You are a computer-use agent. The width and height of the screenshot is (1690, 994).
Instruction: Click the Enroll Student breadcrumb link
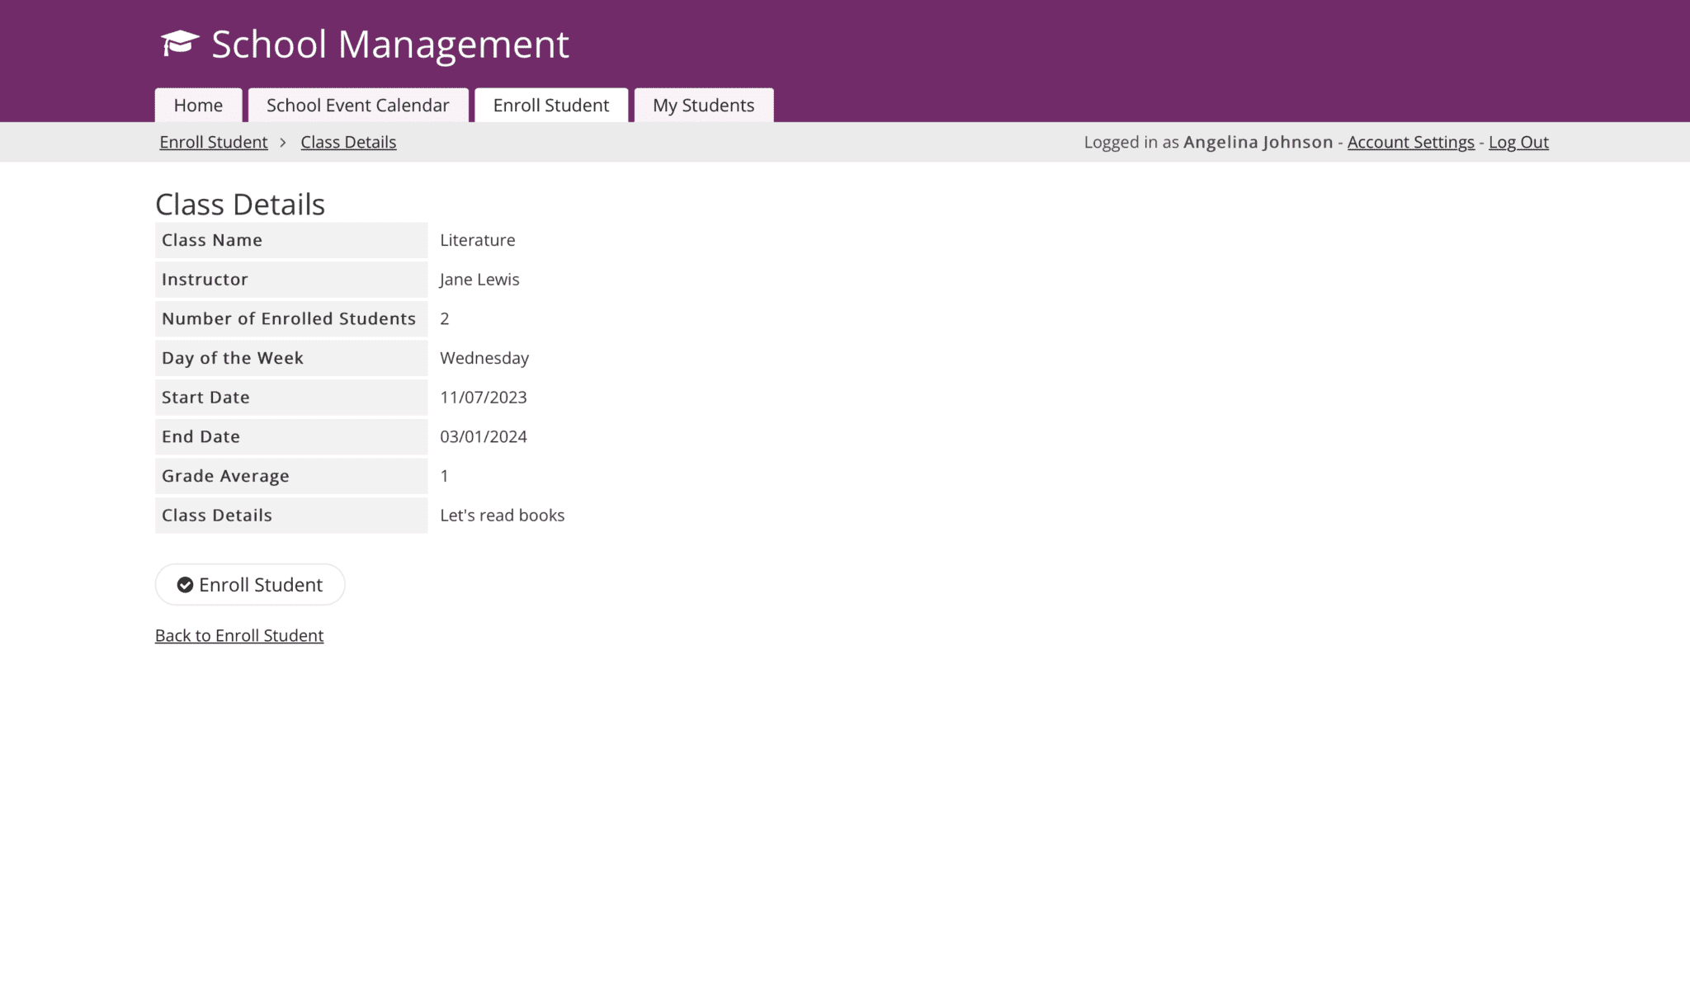tap(213, 142)
